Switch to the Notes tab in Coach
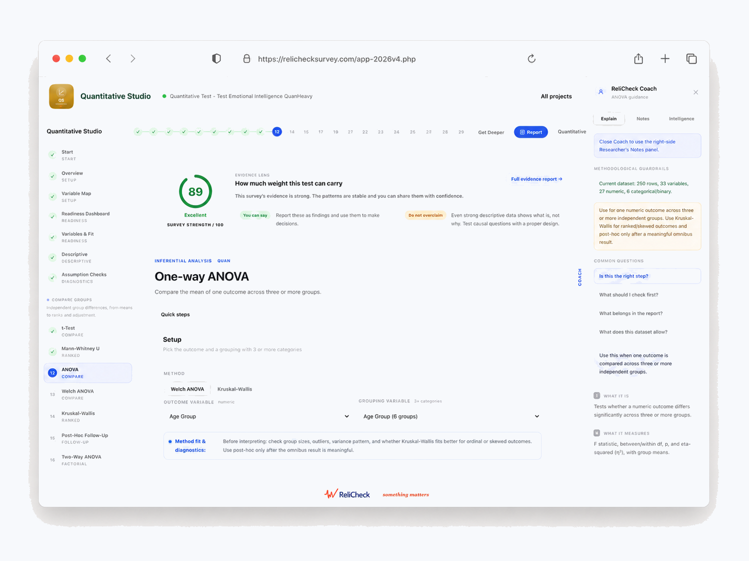 (643, 119)
